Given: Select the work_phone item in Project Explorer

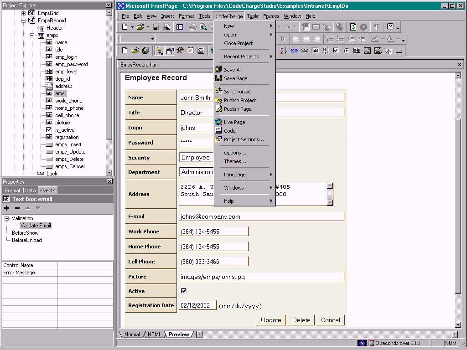Looking at the screenshot, I should coord(68,101).
